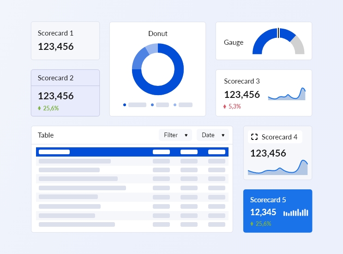343x254 pixels.
Task: Click the Scorecard 2 header
Action: [65, 78]
